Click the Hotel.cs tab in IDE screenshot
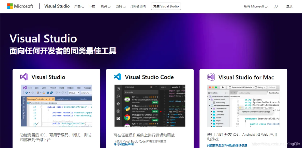This screenshot has width=302, height=148. coord(84,99)
